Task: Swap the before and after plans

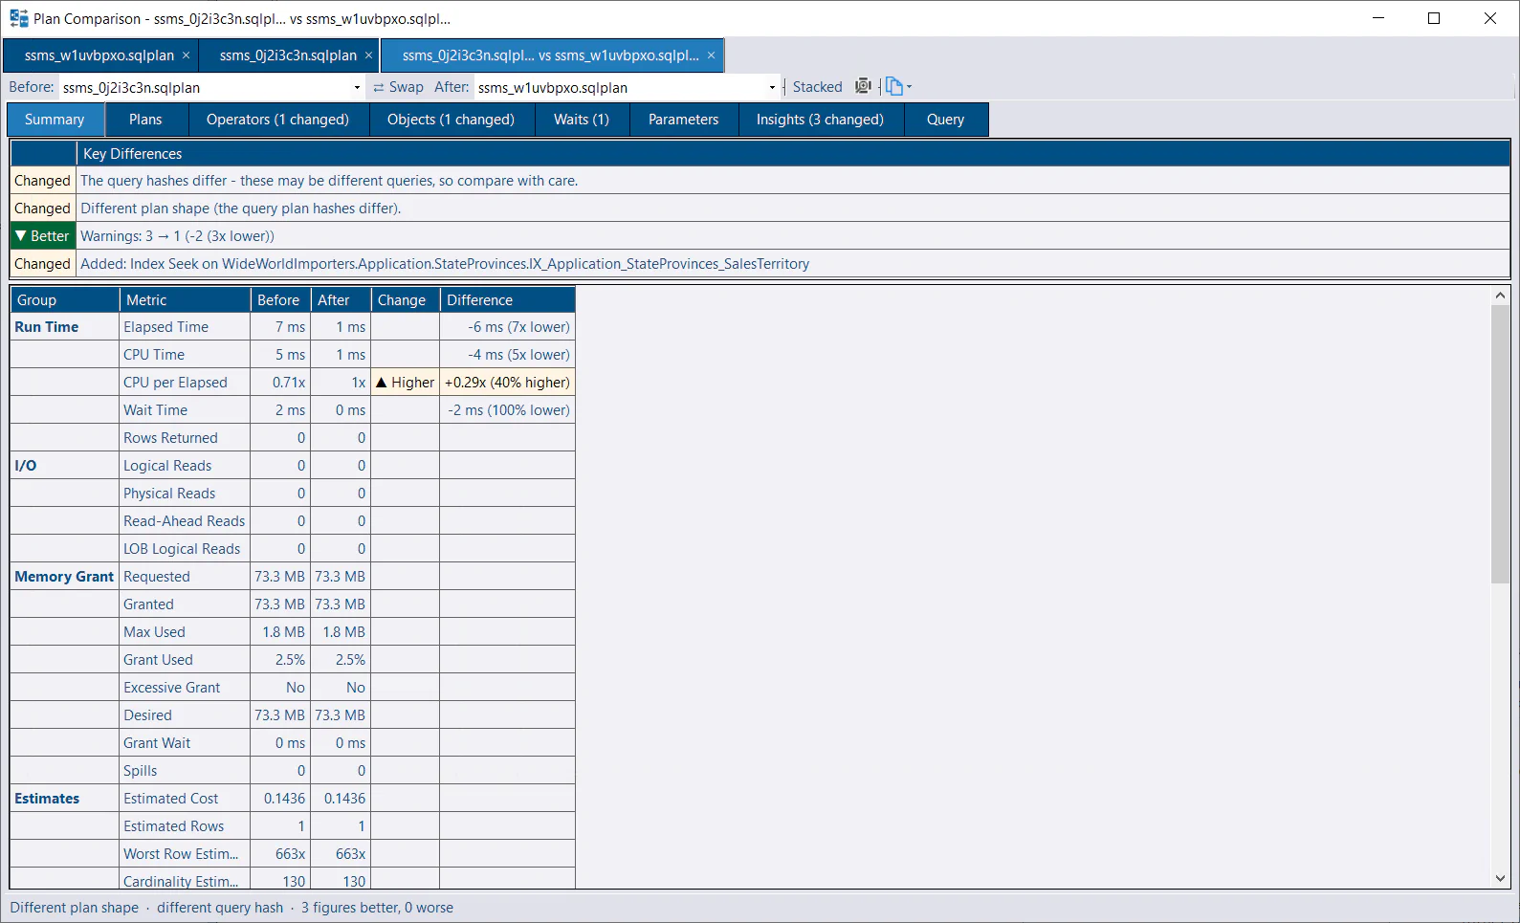Action: point(398,87)
